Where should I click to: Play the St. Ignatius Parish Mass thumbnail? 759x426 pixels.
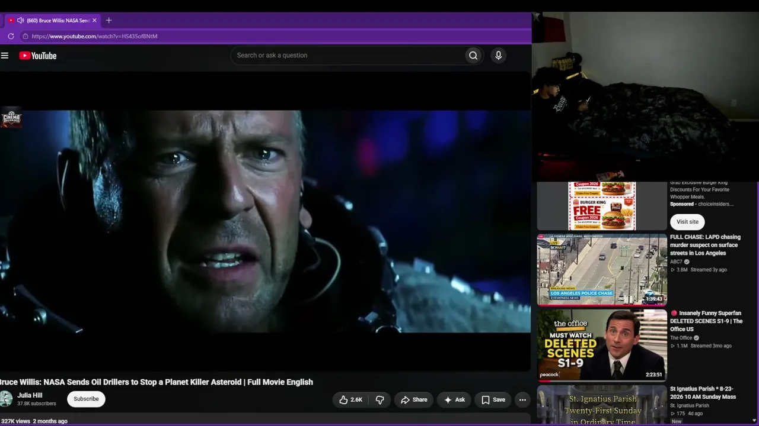tap(602, 405)
